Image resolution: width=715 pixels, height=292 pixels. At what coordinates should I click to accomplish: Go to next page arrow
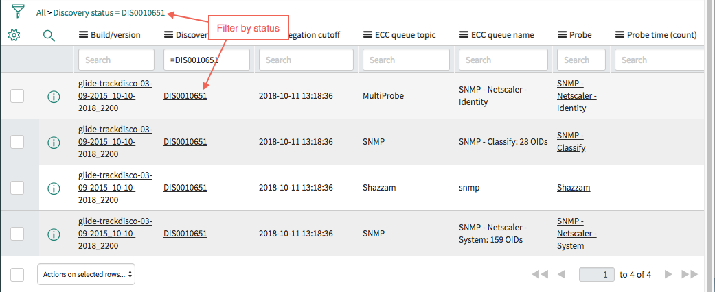click(668, 274)
